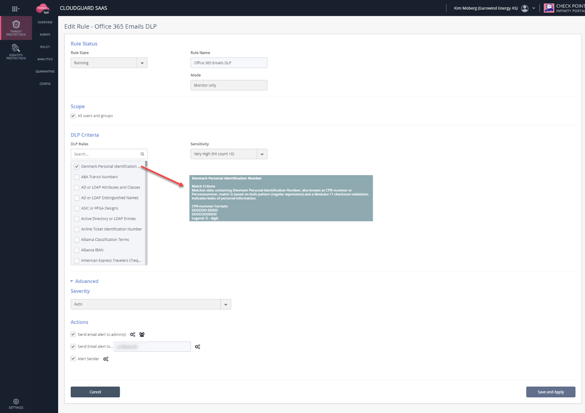Image resolution: width=585 pixels, height=413 pixels.
Task: Open Identity Protection section
Action: coord(16,52)
